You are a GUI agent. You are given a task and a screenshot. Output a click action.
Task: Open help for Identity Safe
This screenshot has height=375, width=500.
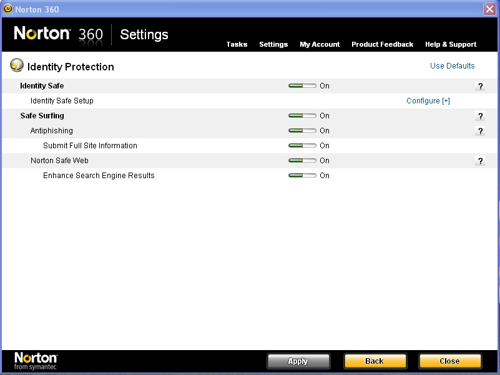click(x=480, y=86)
